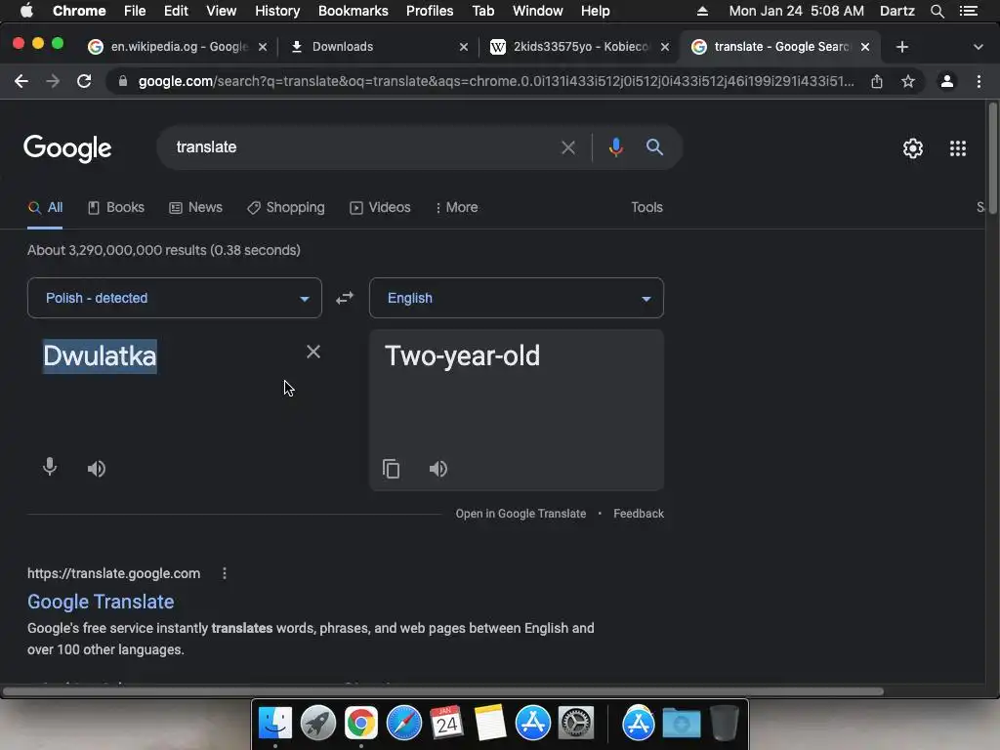The image size is (1000, 750).
Task: Click the vertical page scrollbar
Action: point(992,159)
